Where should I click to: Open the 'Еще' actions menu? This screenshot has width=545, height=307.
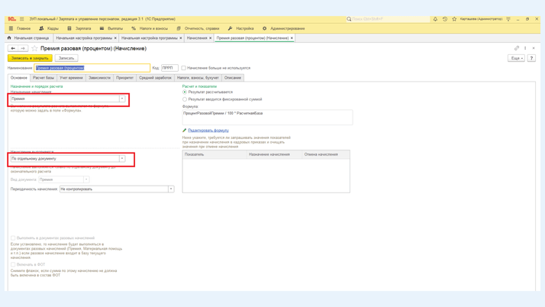[x=516, y=58]
